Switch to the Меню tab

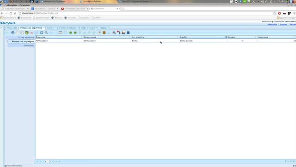tap(12, 28)
